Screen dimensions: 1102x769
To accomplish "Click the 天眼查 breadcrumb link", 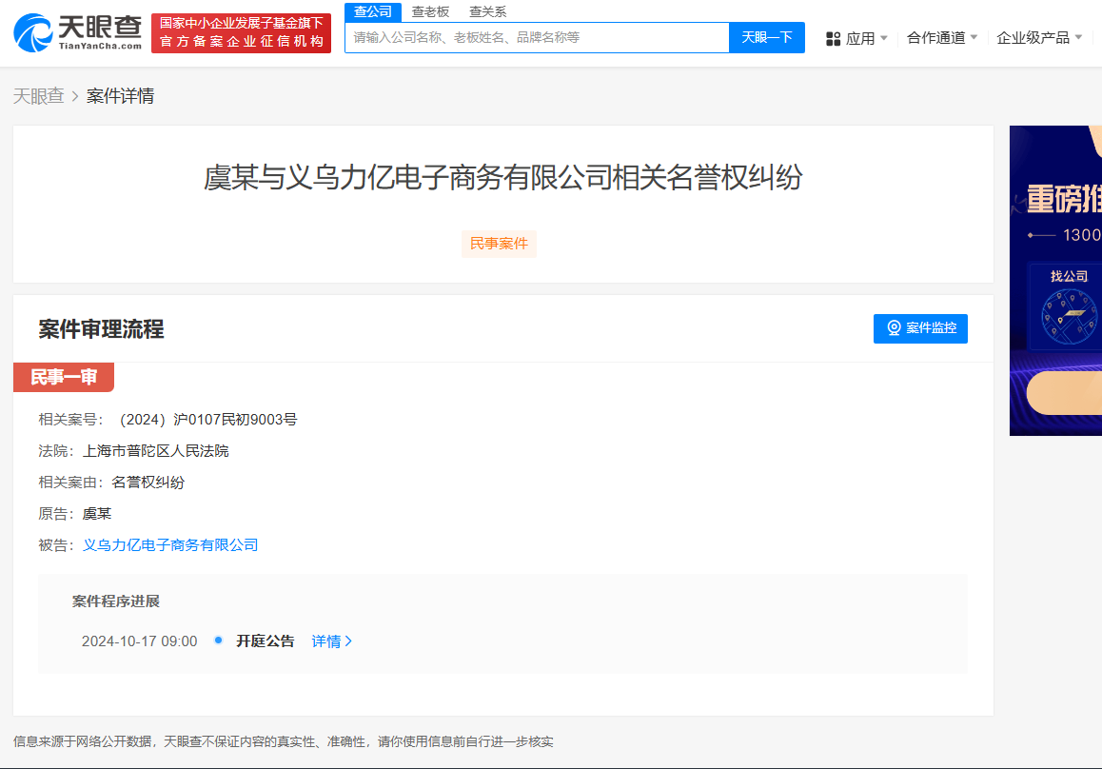I will click(x=39, y=96).
